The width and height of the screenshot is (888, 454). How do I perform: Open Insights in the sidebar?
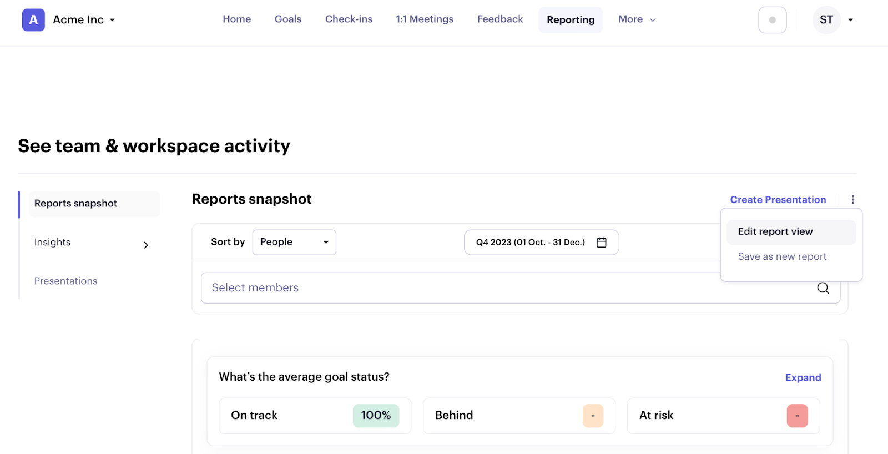[53, 243]
